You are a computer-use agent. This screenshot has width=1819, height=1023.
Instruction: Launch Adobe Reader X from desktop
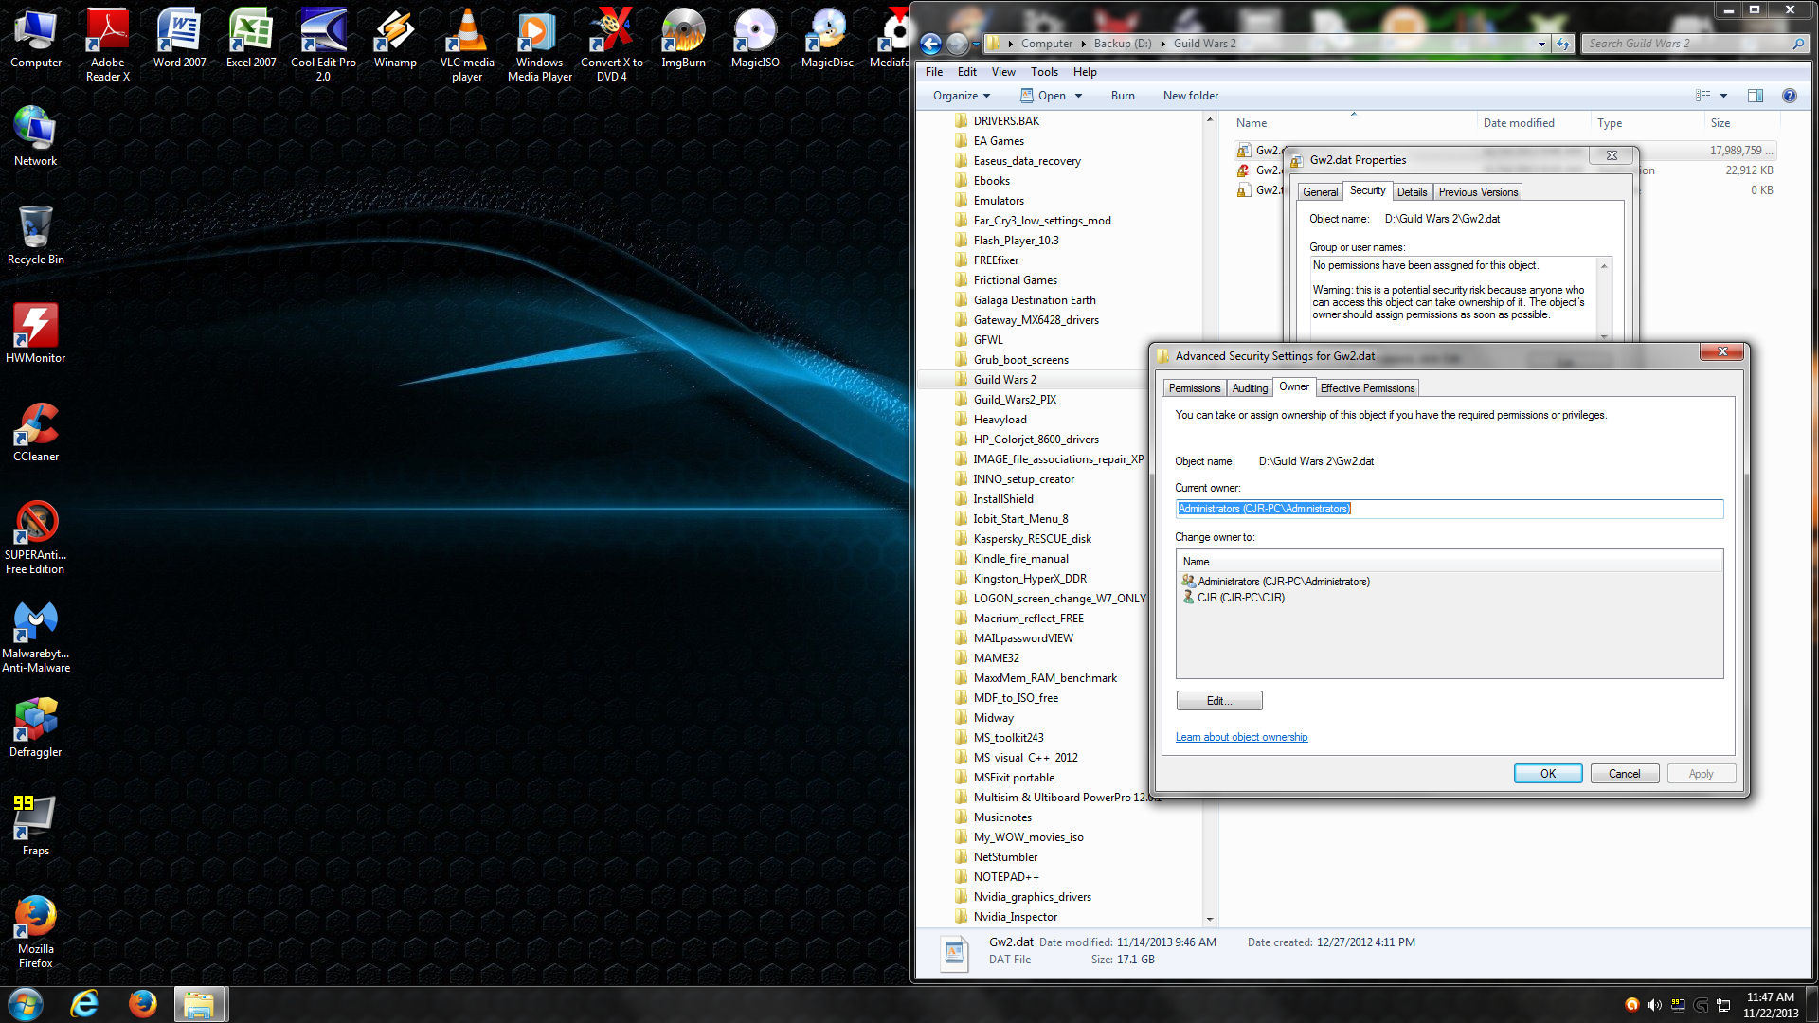107,45
